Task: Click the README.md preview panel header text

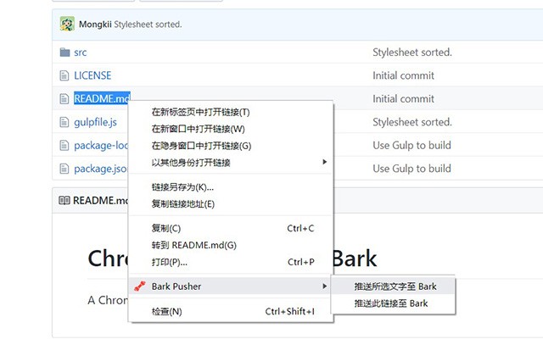Action: (x=100, y=200)
